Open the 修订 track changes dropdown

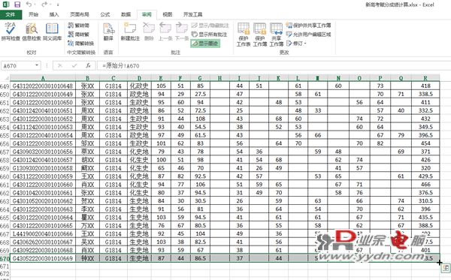tap(297, 44)
